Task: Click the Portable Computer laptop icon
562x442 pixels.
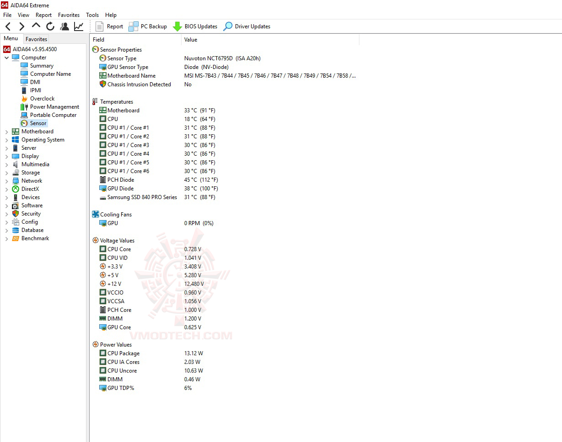Action: pos(24,115)
